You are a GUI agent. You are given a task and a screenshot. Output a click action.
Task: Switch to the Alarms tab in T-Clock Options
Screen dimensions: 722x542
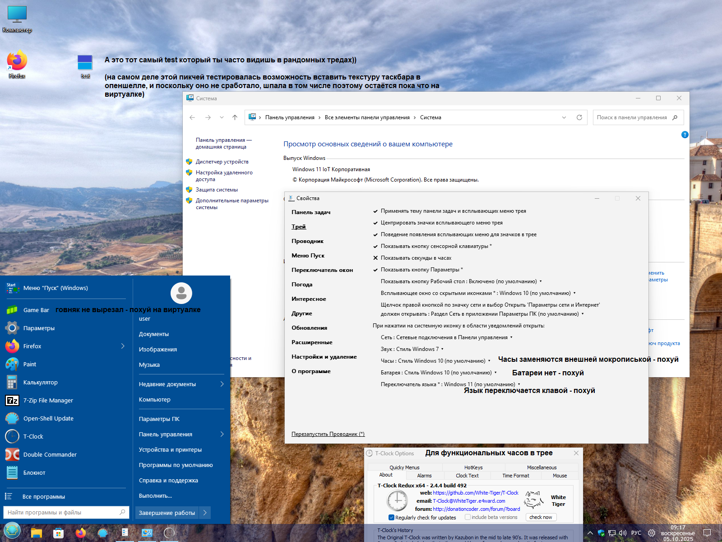coord(424,476)
